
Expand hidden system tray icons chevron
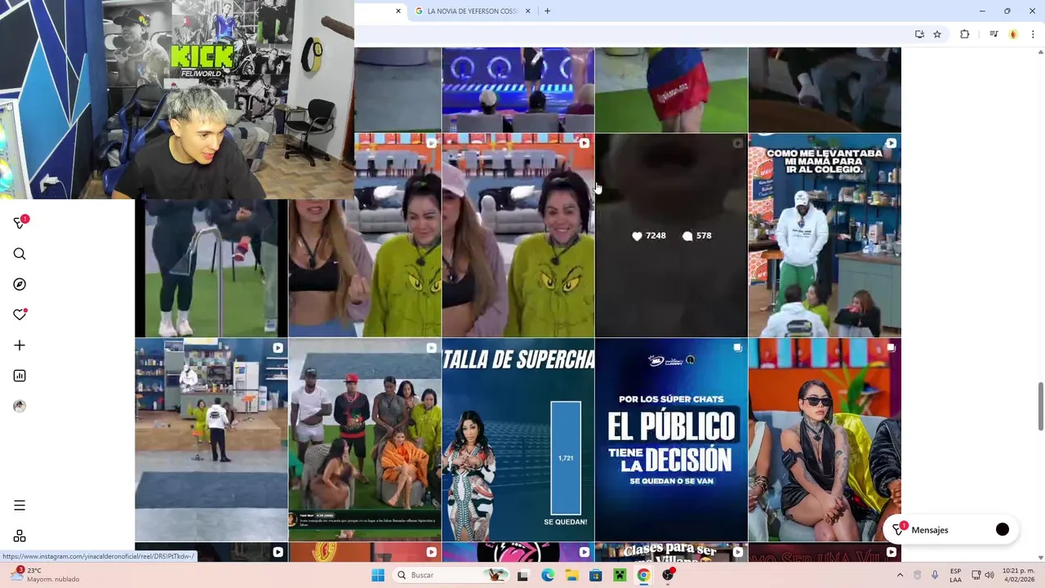(x=900, y=575)
